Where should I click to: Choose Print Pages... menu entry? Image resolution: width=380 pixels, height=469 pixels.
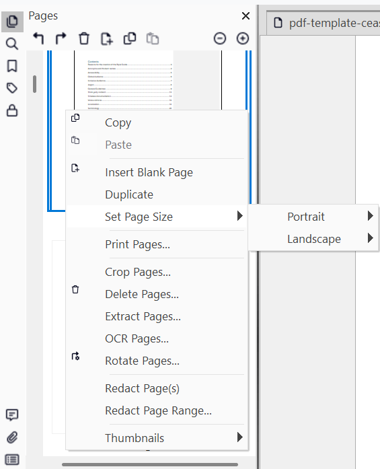(x=157, y=244)
